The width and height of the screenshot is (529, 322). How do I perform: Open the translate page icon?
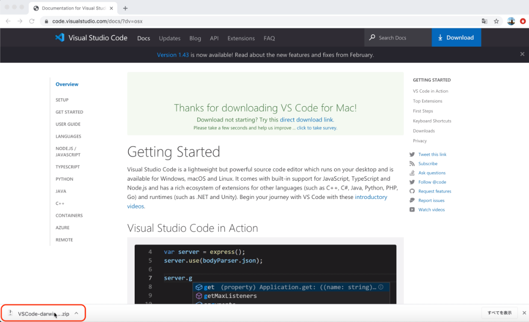[x=484, y=21]
